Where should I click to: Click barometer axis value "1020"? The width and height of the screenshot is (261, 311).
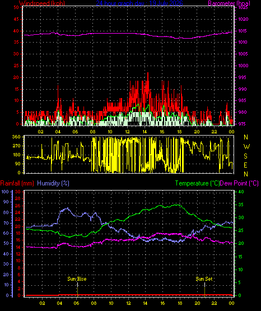tap(243, 19)
